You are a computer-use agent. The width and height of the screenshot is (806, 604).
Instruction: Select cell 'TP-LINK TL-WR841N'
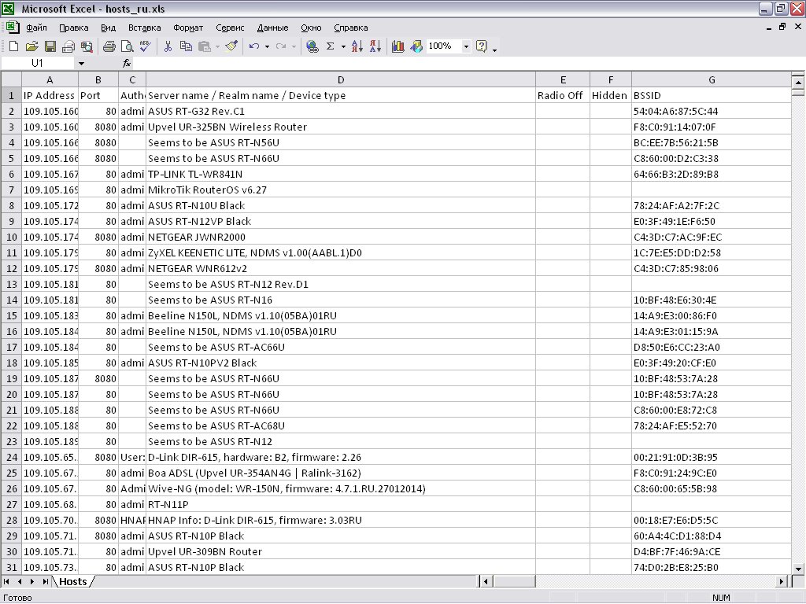pos(341,174)
